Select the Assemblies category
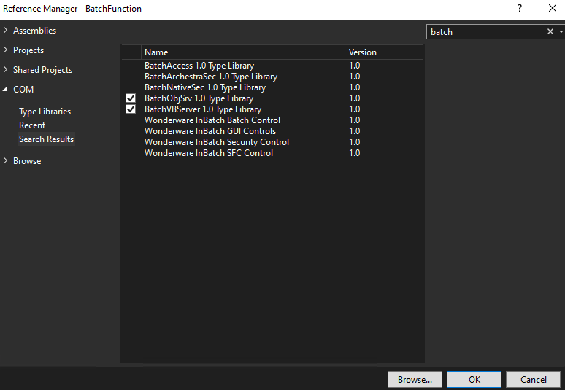Image resolution: width=565 pixels, height=390 pixels. (34, 31)
